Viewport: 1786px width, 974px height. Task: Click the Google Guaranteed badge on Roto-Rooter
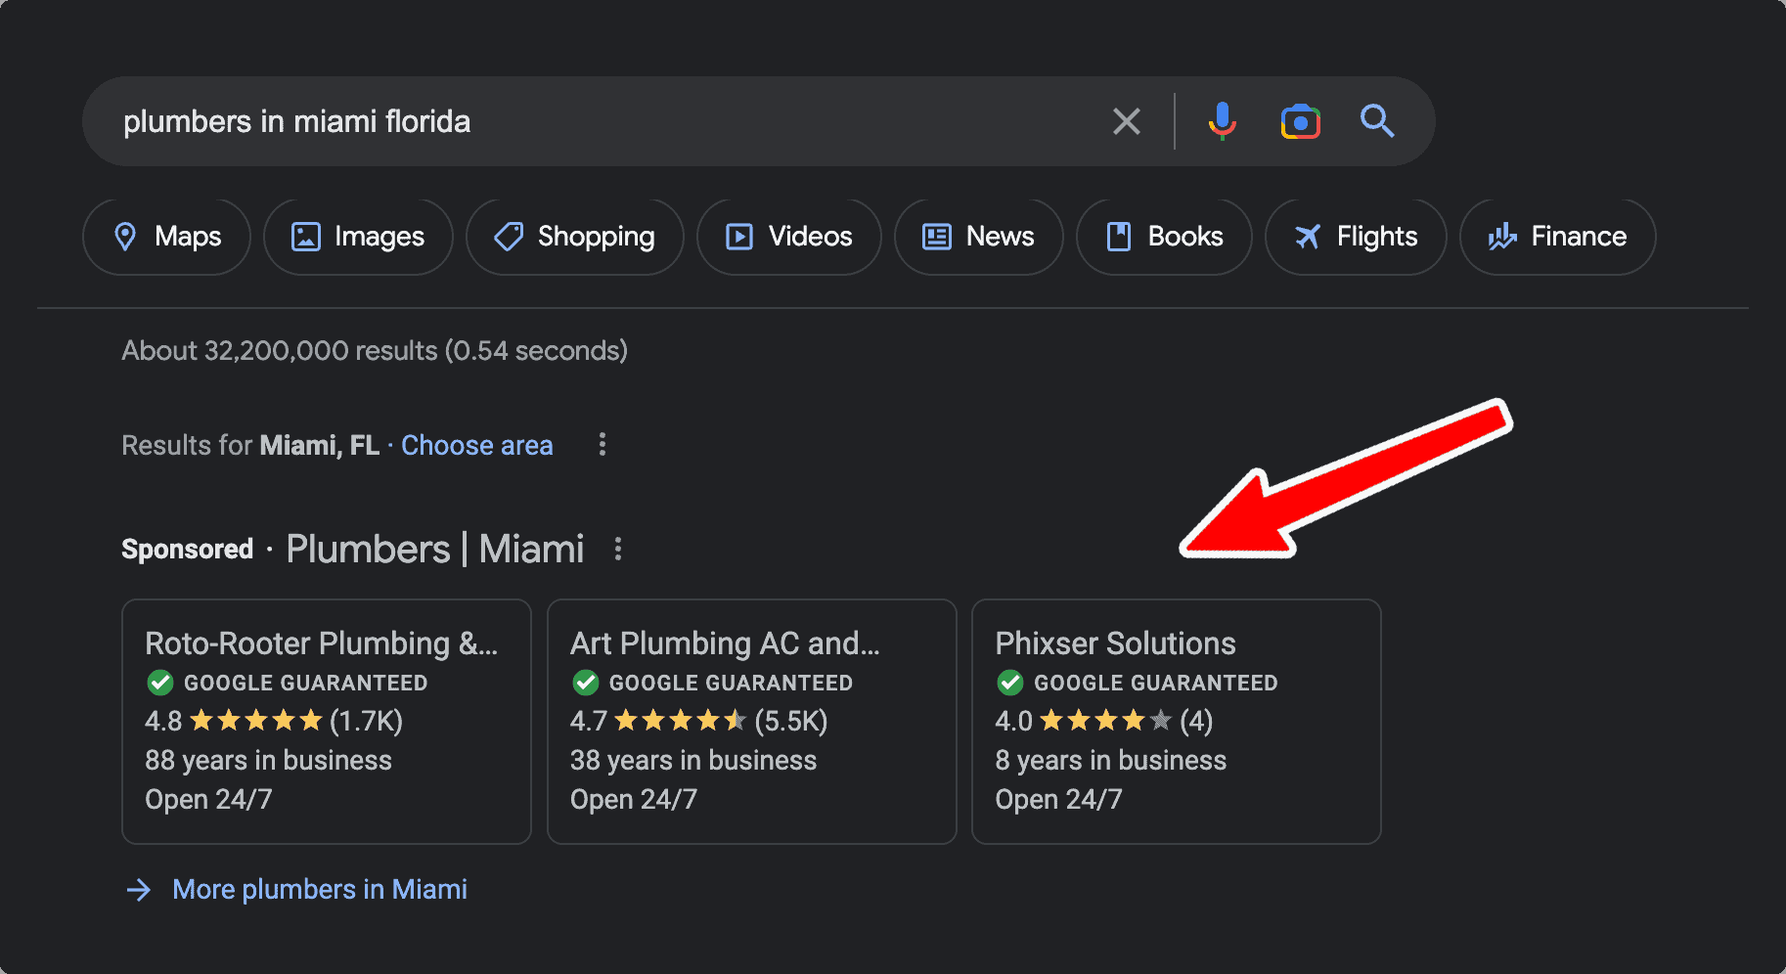(x=287, y=683)
